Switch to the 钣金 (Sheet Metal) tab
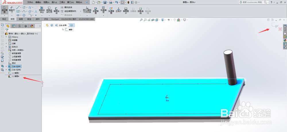The height and width of the screenshot is (132, 287). [x=29, y=19]
